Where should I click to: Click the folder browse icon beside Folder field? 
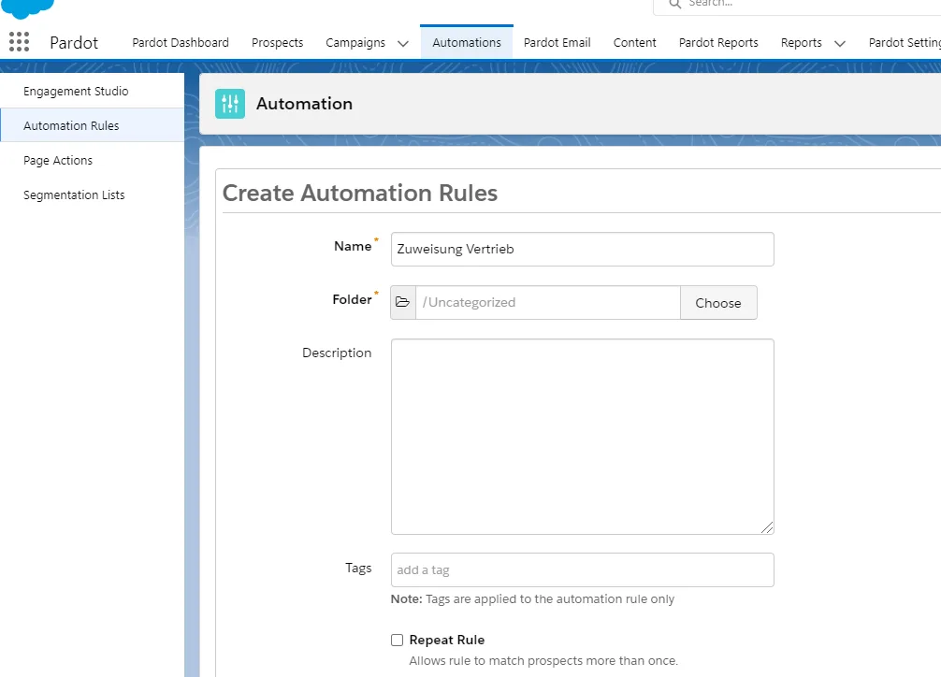pos(403,301)
